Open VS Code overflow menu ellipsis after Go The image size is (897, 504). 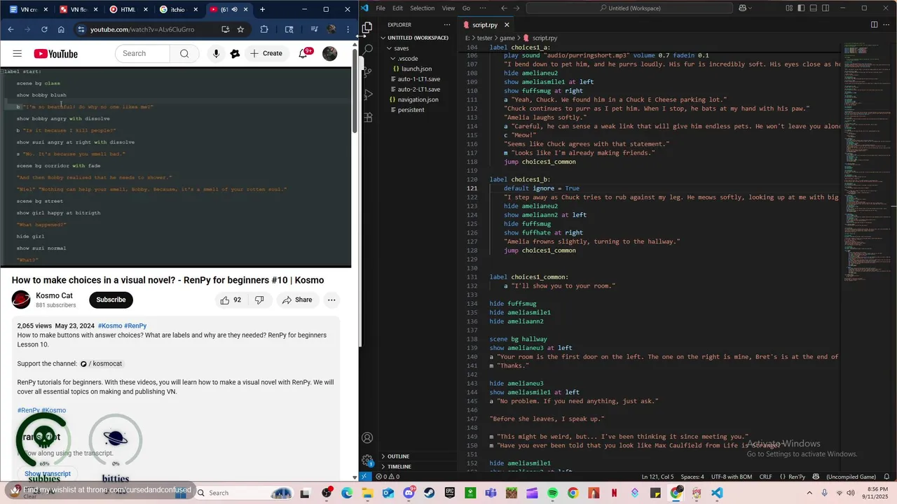483,8
